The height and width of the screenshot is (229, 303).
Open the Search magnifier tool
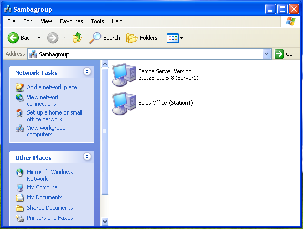(95, 38)
